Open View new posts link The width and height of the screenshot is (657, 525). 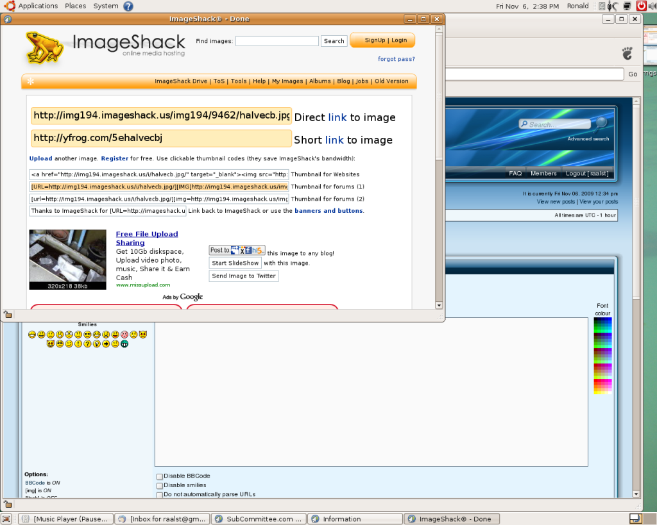tap(556, 202)
